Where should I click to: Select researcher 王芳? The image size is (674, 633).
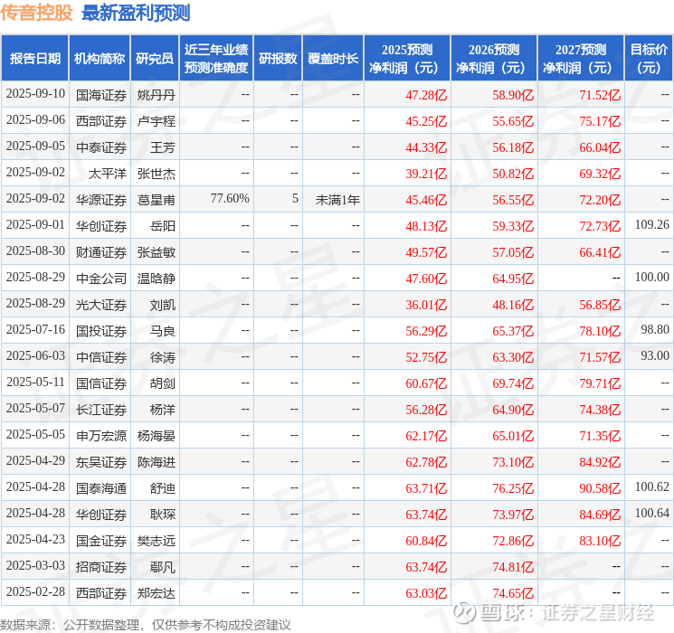[x=163, y=147]
